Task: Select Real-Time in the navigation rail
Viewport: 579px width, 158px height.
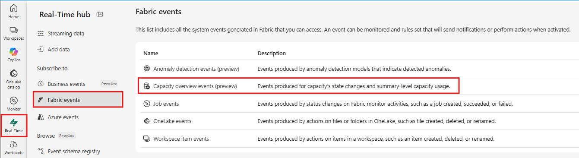Action: click(13, 126)
